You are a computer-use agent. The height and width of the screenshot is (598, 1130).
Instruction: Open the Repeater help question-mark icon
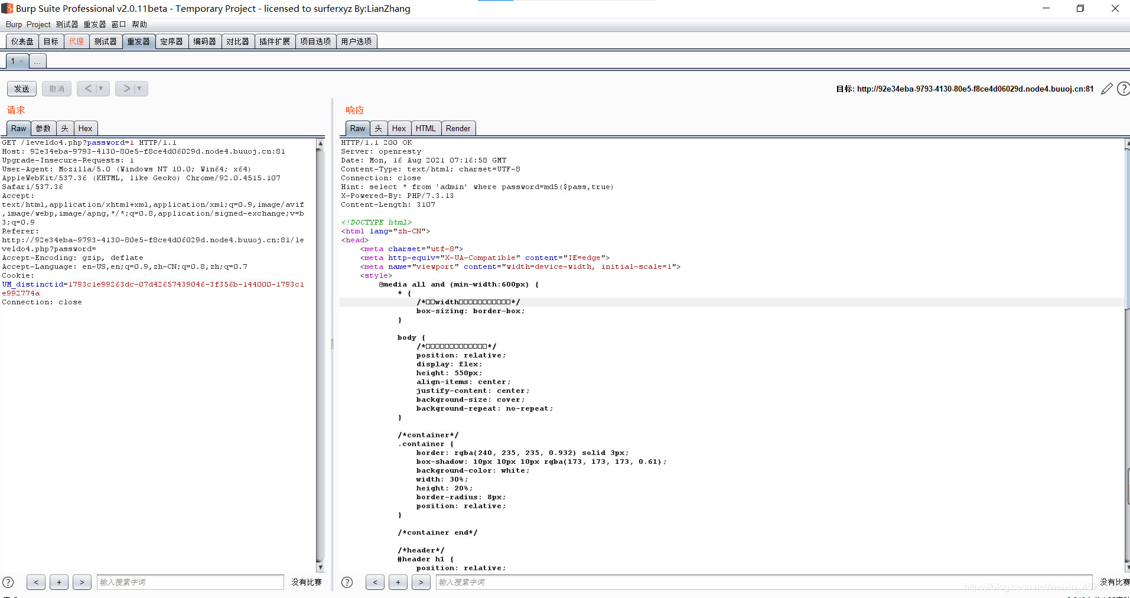point(1124,89)
